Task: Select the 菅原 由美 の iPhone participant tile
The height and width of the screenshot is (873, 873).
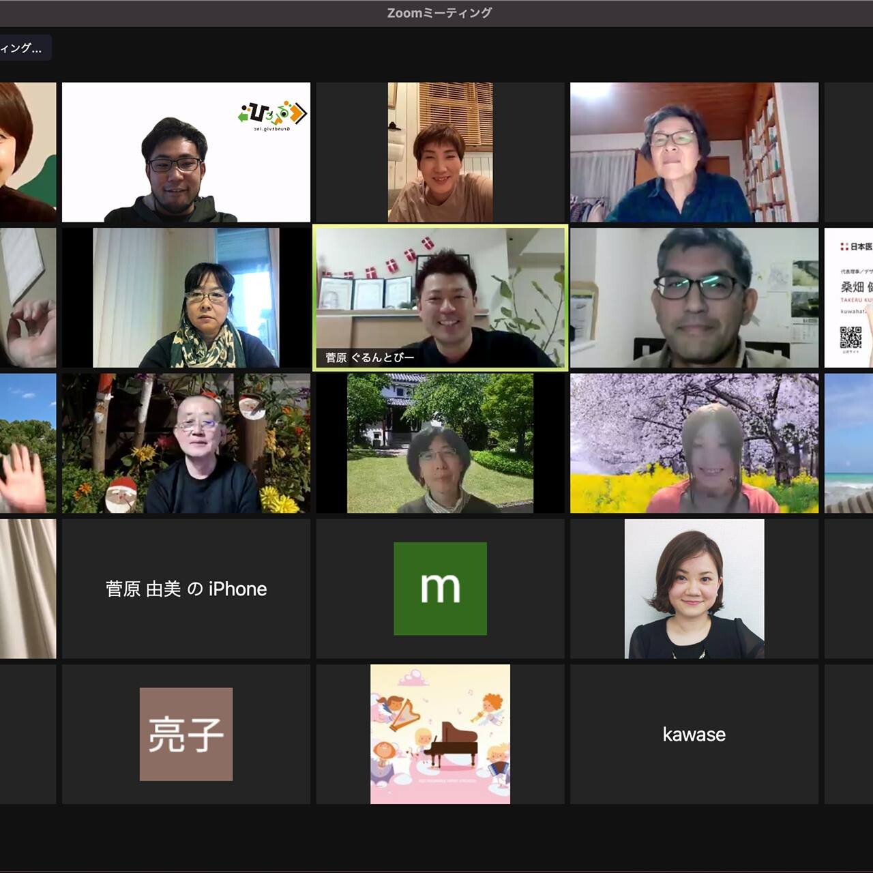Action: tap(186, 589)
